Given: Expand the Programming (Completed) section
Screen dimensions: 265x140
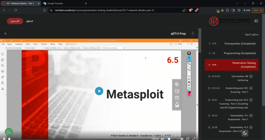Looking at the screenshot, I should tap(232, 53).
